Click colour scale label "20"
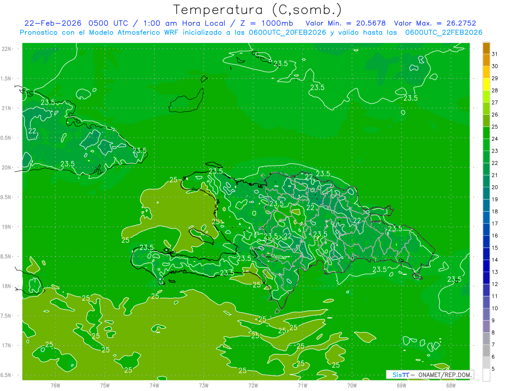Screen dimensions: 506x391 click(495, 187)
